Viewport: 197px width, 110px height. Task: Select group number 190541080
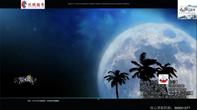[176, 86]
